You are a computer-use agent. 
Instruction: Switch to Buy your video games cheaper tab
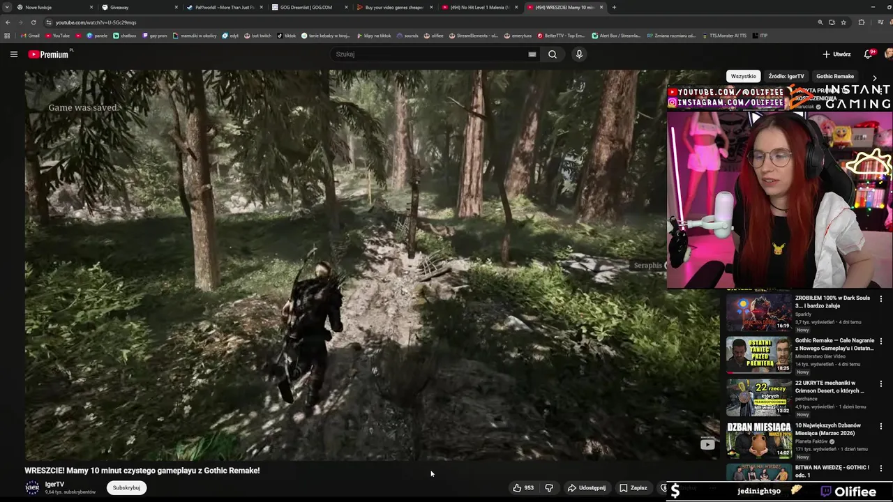(x=393, y=7)
